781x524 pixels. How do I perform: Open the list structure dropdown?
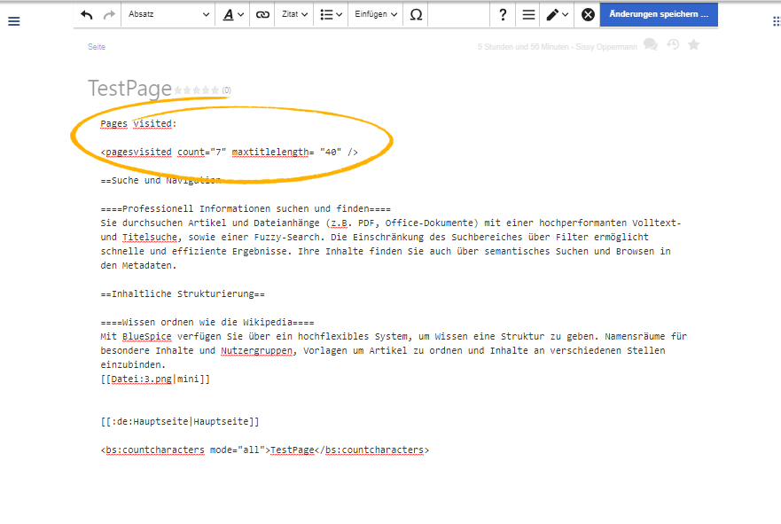[x=332, y=14]
